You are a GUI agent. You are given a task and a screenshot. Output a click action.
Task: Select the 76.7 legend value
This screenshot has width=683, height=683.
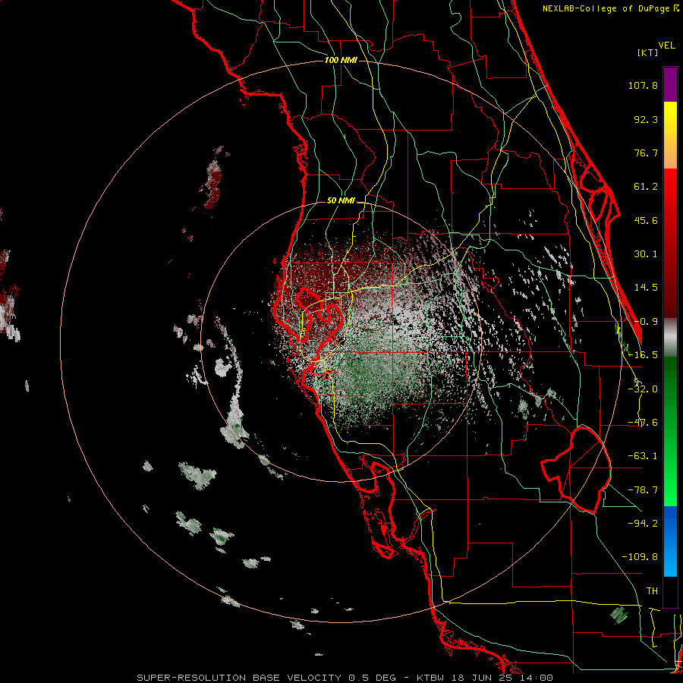646,153
